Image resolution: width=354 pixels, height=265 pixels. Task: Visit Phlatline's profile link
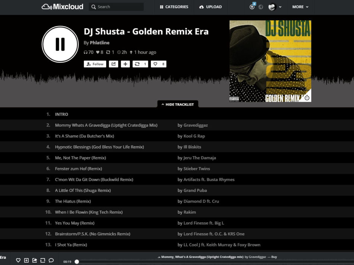point(99,42)
